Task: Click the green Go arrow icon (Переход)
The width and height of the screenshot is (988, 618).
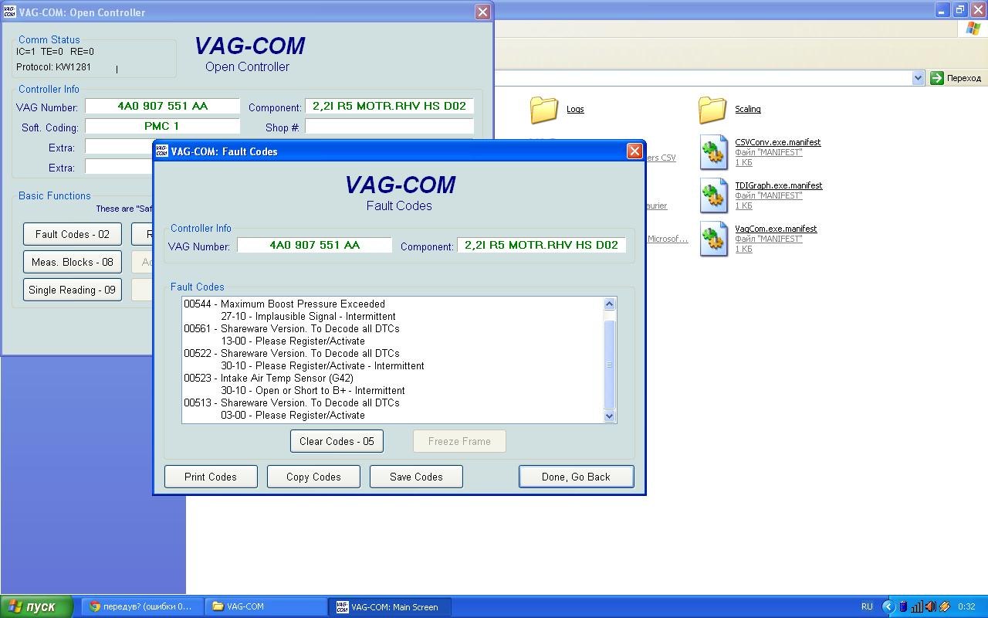Action: pyautogui.click(x=937, y=78)
